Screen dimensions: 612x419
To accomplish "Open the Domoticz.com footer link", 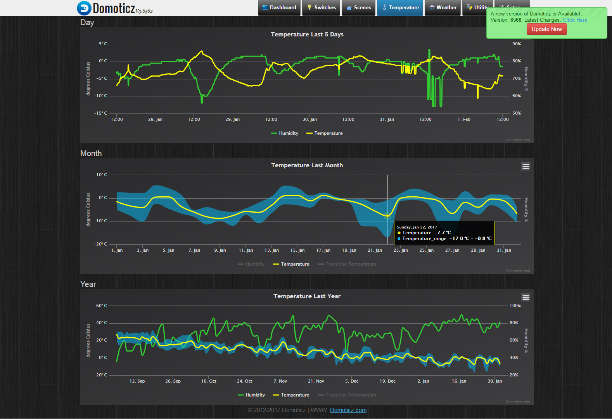I will click(x=348, y=410).
